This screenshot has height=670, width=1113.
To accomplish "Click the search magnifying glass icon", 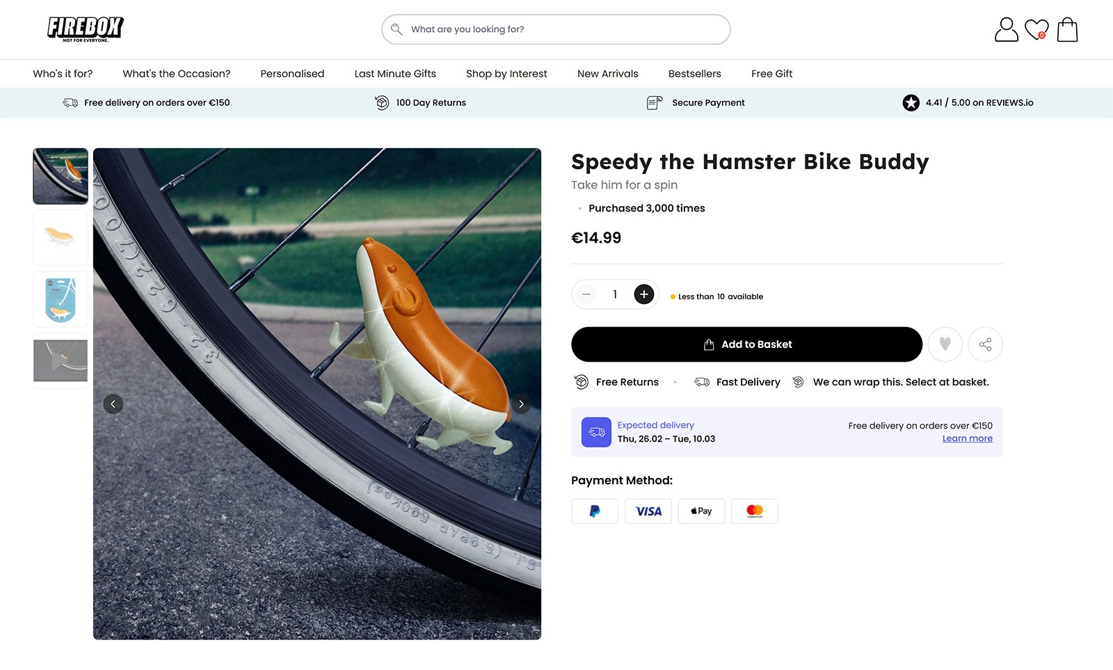I will pyautogui.click(x=396, y=29).
